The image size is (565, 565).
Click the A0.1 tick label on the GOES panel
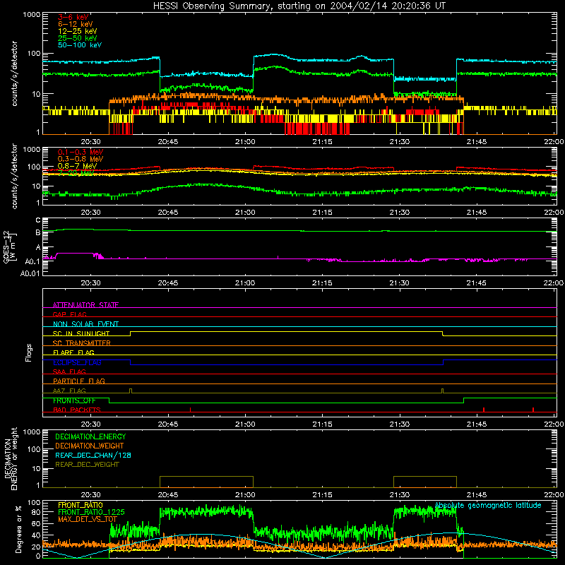pos(32,261)
